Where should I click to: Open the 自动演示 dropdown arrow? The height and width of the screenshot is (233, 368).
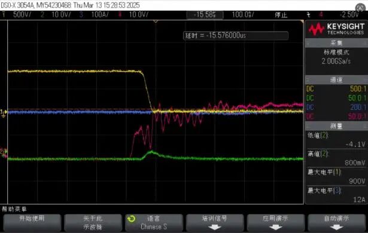336,227
